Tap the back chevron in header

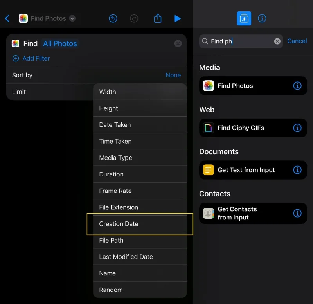point(7,18)
